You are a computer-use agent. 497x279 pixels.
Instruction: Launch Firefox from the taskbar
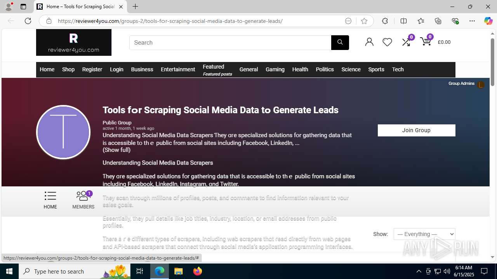(x=198, y=271)
